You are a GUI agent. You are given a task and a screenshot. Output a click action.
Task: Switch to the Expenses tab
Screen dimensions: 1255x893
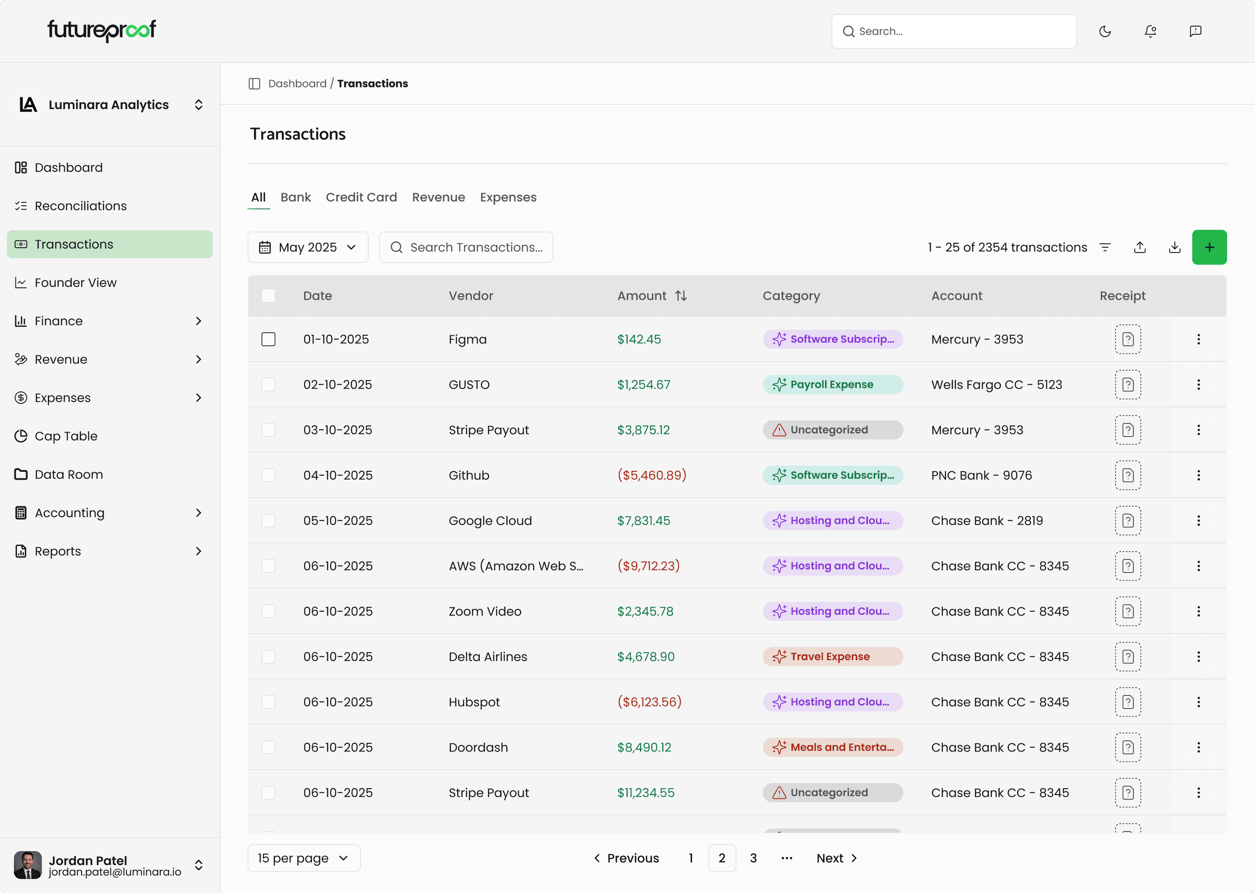pyautogui.click(x=508, y=197)
